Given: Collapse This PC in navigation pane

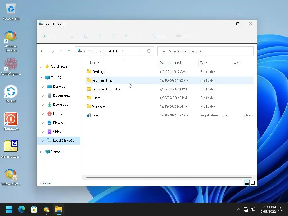Looking at the screenshot, I should [41, 78].
